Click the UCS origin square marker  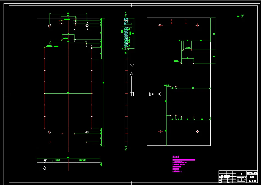132,94
